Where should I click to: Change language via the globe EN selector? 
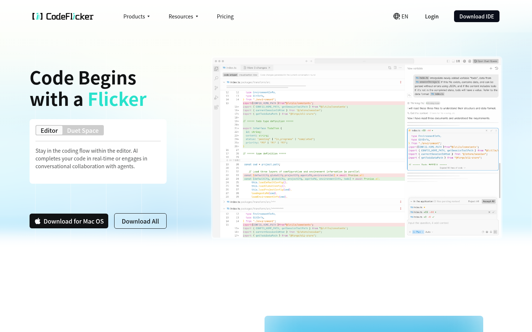(x=400, y=16)
